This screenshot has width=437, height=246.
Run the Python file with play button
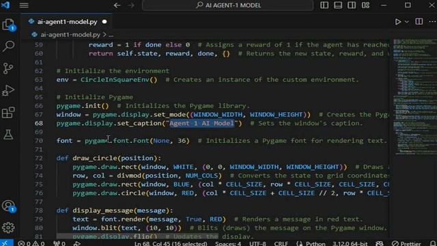pyautogui.click(x=398, y=22)
